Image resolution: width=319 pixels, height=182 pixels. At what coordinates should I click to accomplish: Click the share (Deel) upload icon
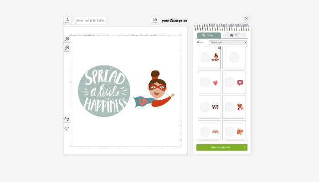coord(67,20)
